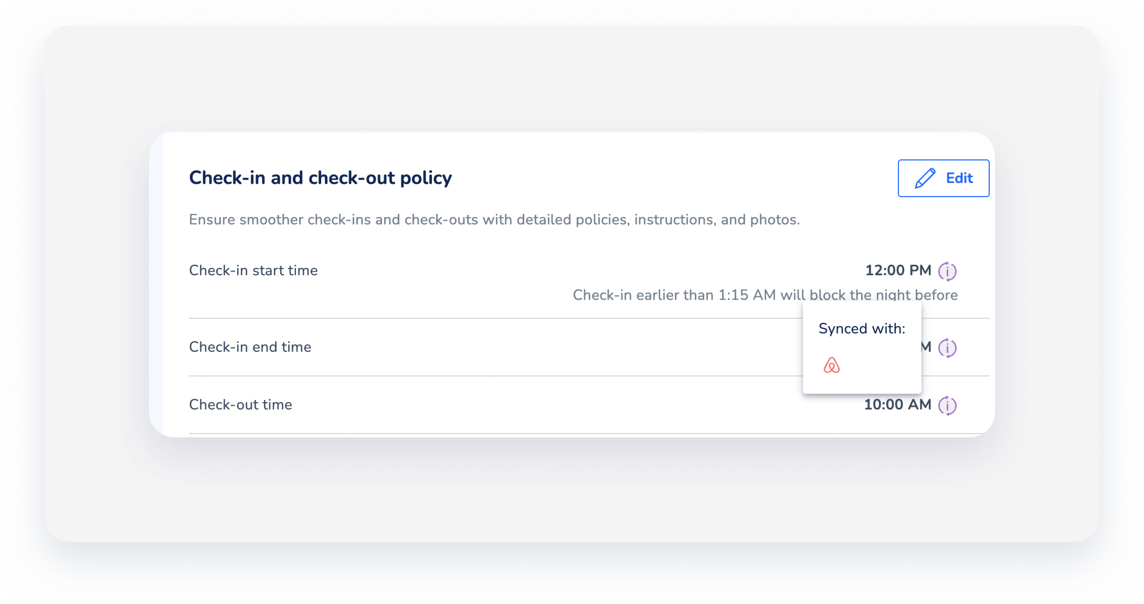Click the Check-in end time row
Viewport: 1144px width, 604px height.
589,347
